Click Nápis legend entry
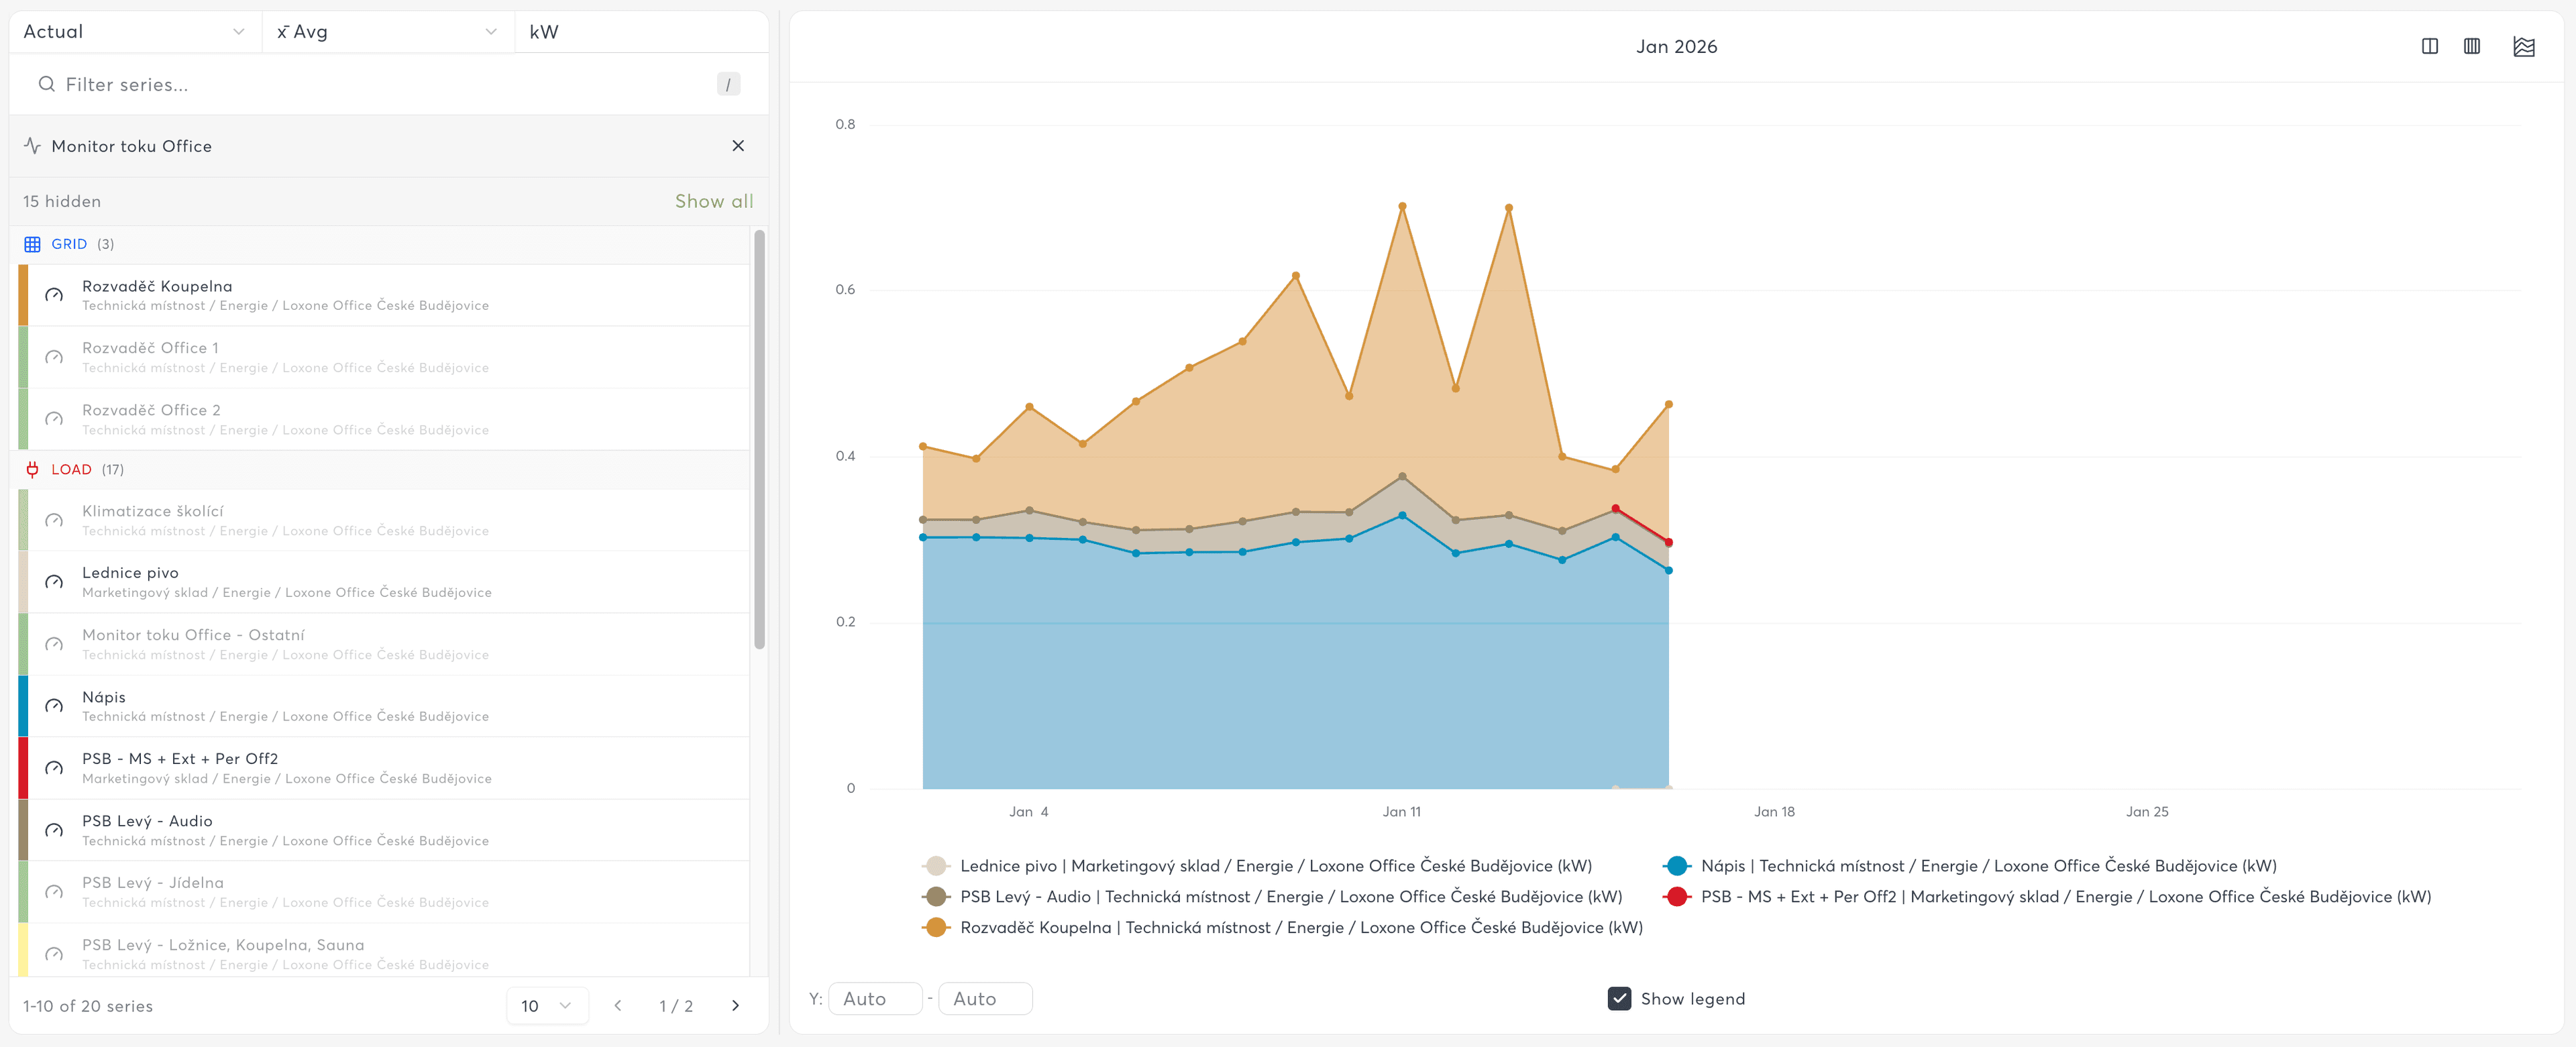 1970,866
